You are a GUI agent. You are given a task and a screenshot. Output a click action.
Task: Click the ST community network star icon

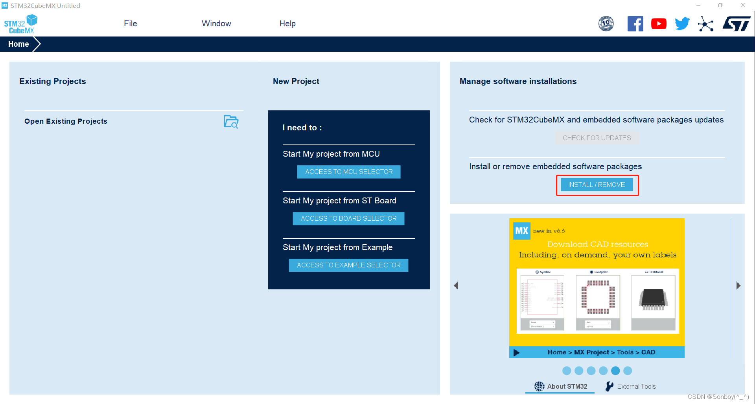pos(706,24)
